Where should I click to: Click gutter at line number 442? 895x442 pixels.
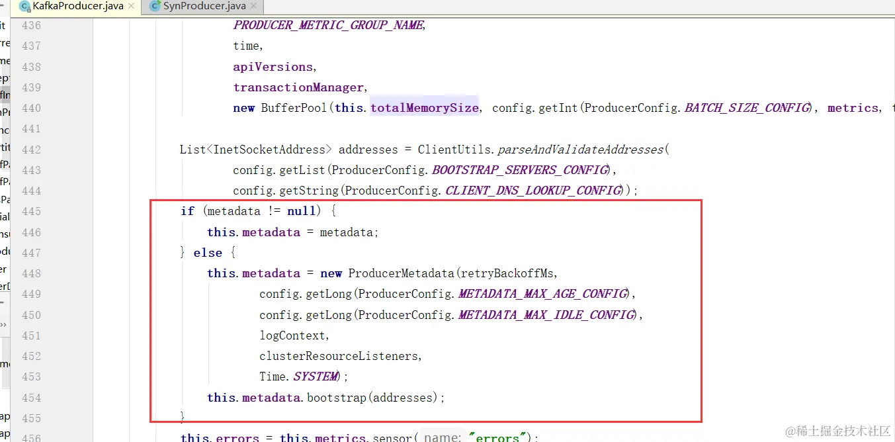point(31,150)
